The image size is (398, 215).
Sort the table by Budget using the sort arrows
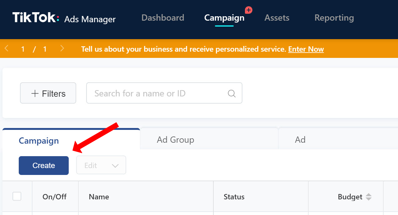point(369,197)
